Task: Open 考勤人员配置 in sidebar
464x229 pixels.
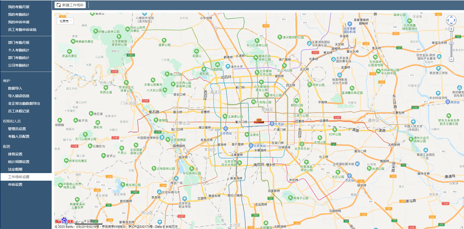Action: pyautogui.click(x=19, y=136)
